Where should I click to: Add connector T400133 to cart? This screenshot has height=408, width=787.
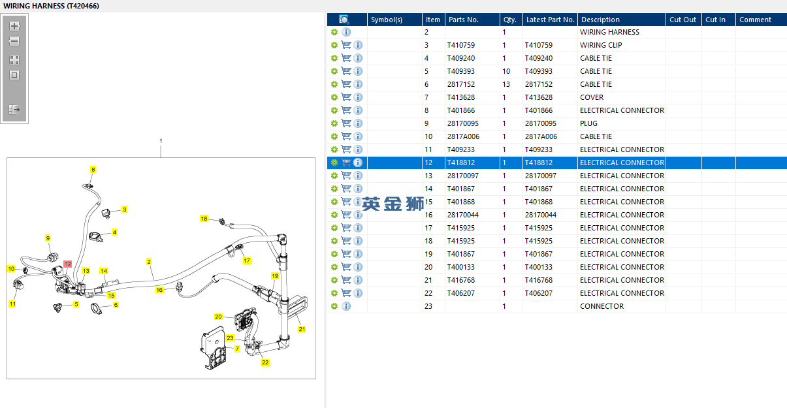pos(346,267)
